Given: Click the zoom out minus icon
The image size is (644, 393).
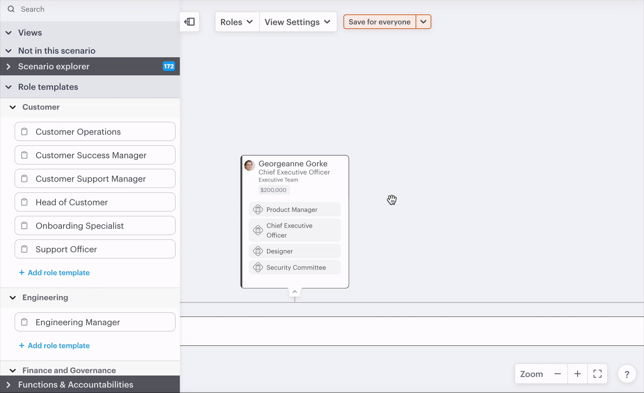Looking at the screenshot, I should point(557,374).
